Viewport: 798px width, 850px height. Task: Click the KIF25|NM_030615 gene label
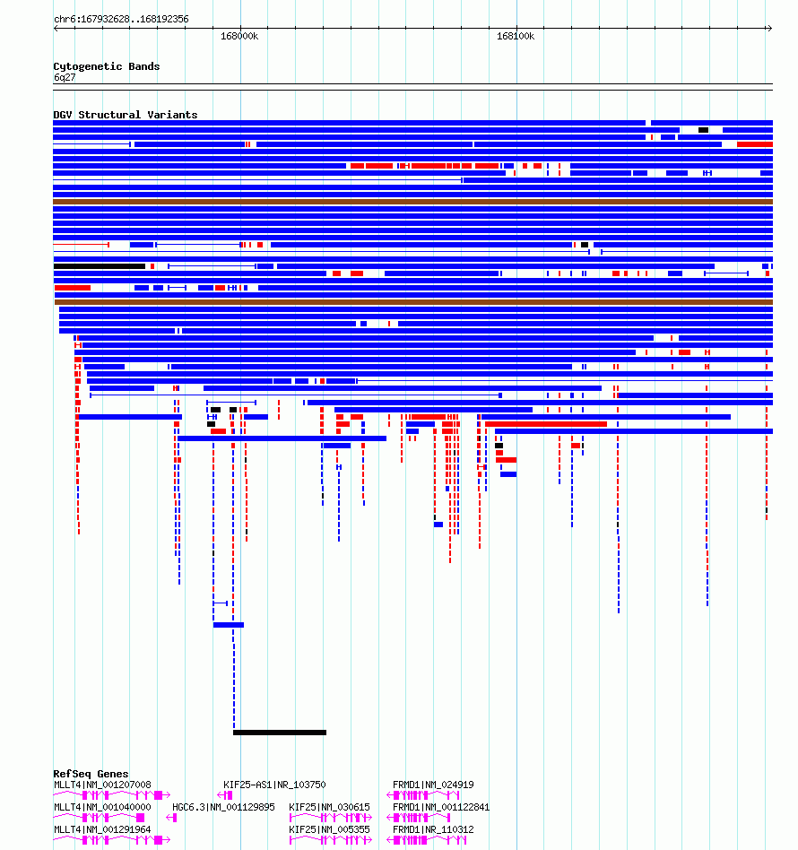[x=330, y=807]
